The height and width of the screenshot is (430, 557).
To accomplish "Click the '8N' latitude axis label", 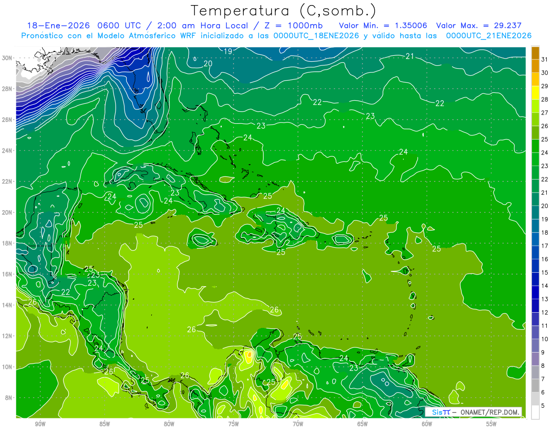I will point(9,398).
